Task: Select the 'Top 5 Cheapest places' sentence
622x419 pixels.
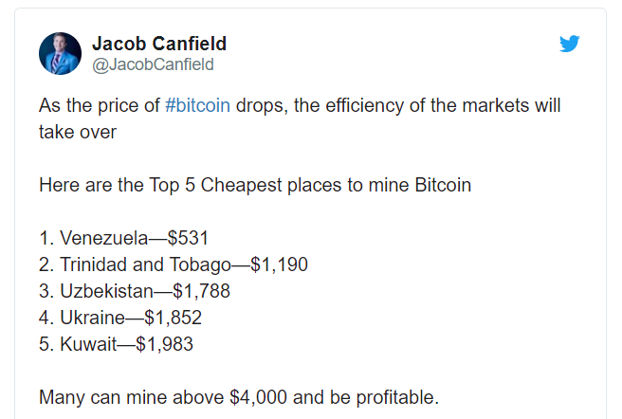Action: 255,185
